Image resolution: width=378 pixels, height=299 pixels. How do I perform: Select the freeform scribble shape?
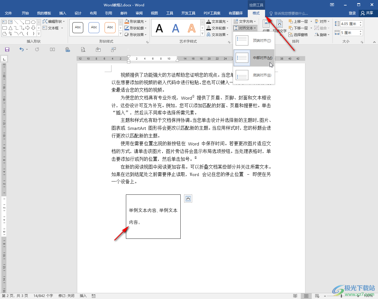(x=10, y=34)
